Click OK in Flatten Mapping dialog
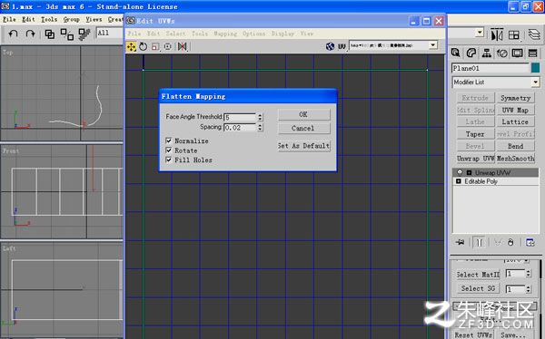The image size is (545, 339). click(x=303, y=114)
